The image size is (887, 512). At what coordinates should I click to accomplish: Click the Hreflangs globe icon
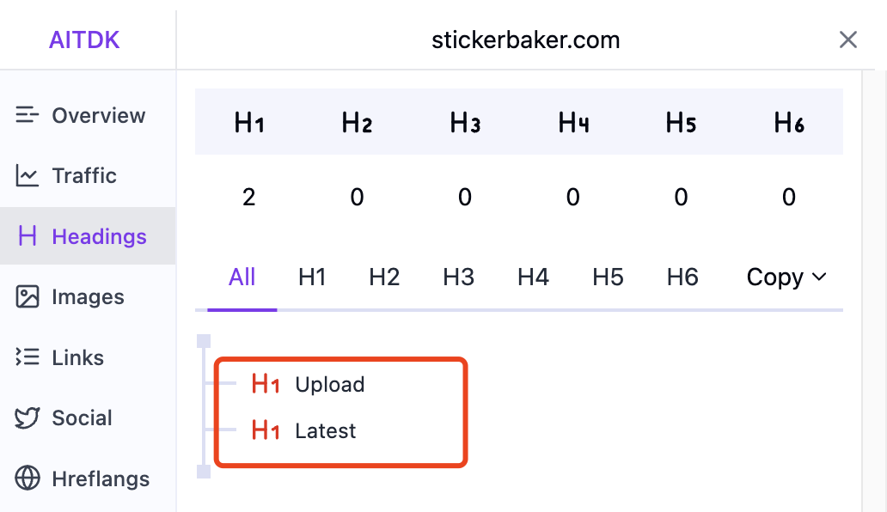[28, 478]
